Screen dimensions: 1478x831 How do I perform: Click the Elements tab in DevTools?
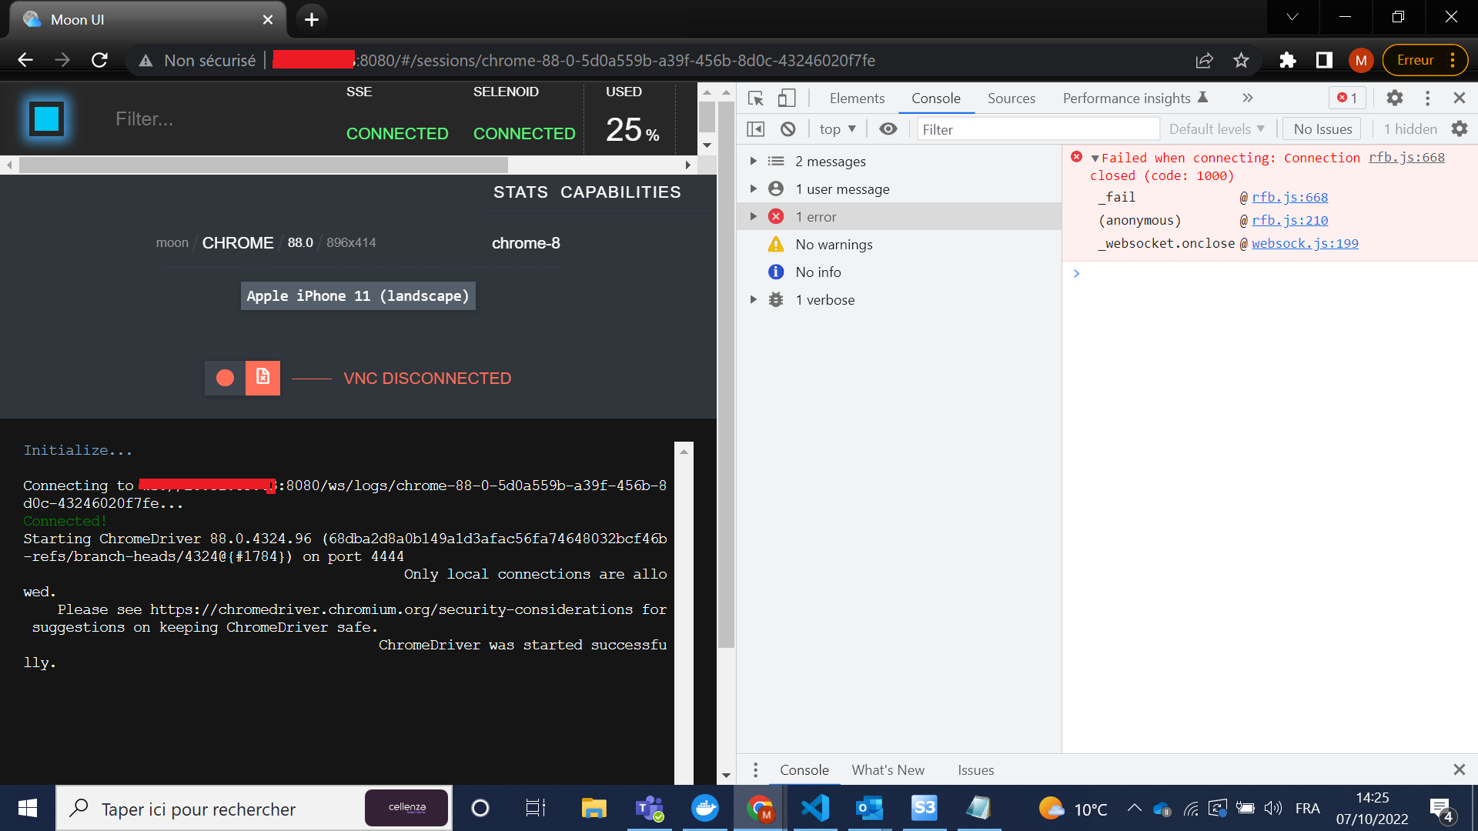tap(858, 98)
